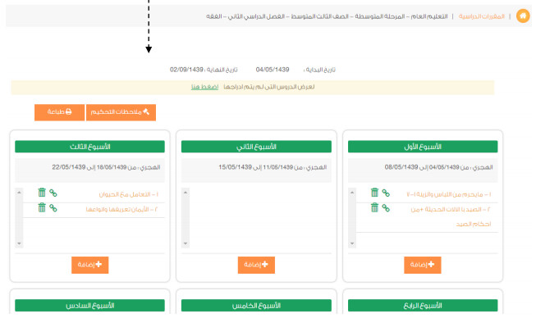The image size is (536, 318).
Task: Select الأسبوع السادس green header
Action: tap(90, 306)
